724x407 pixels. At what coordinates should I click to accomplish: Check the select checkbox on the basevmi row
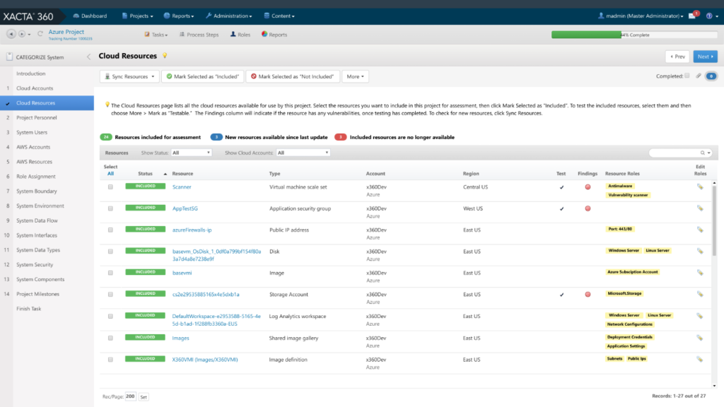pos(110,272)
